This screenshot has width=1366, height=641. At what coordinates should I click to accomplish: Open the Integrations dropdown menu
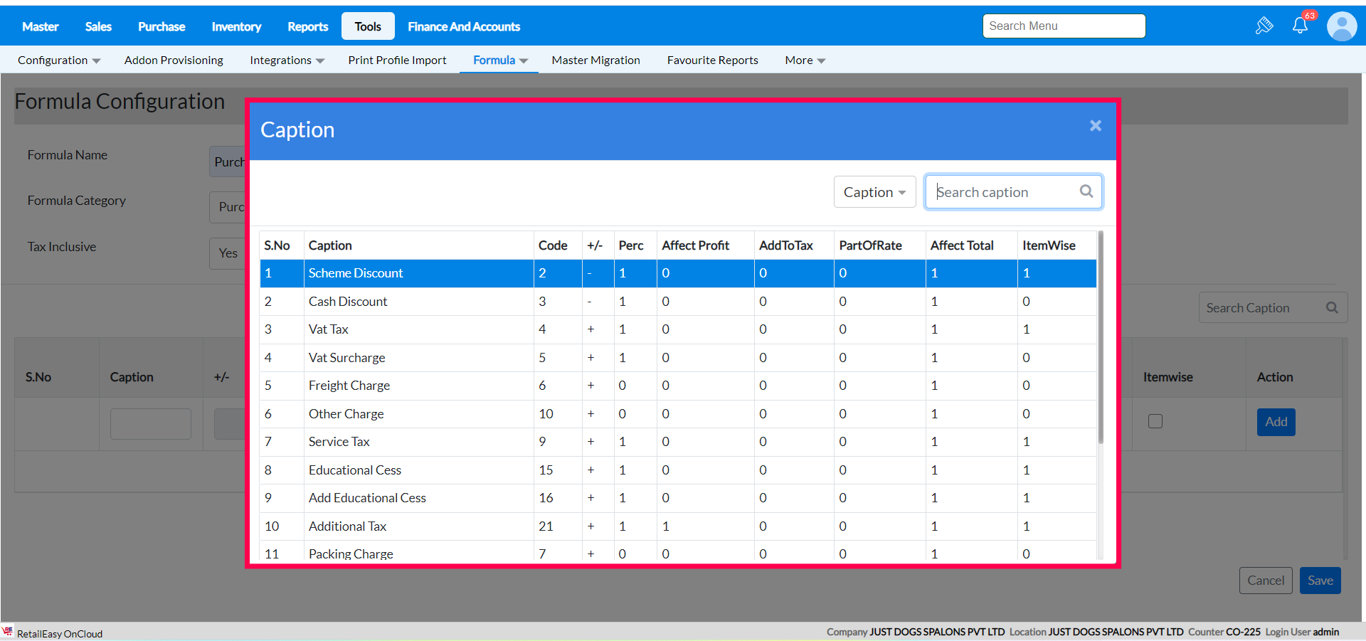[x=287, y=60]
